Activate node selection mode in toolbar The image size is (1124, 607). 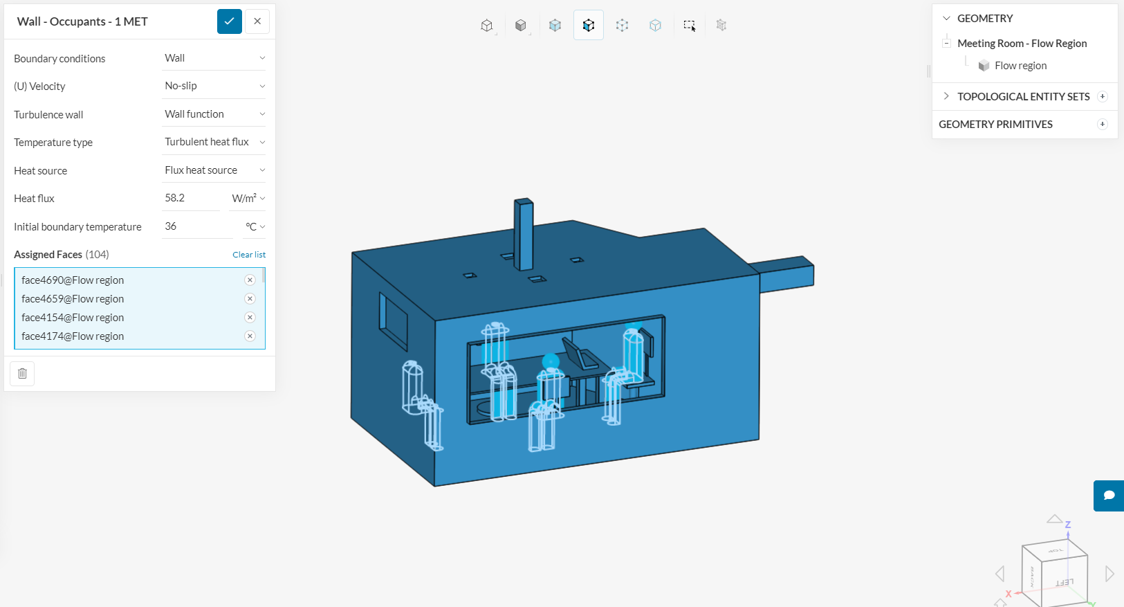tap(656, 26)
